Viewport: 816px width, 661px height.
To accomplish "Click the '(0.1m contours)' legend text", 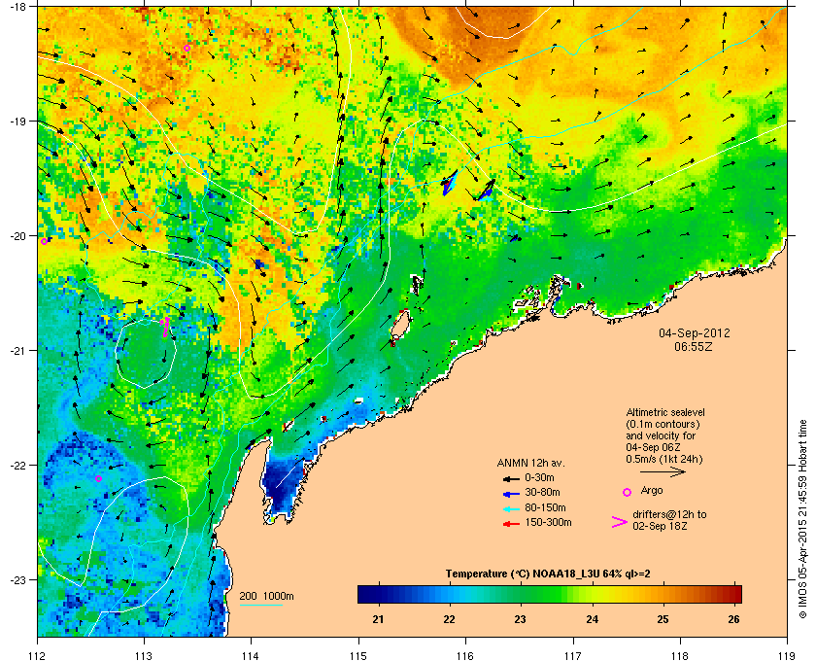I will click(663, 424).
